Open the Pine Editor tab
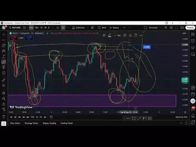Screen dimensions: 196x147 pos(15,123)
